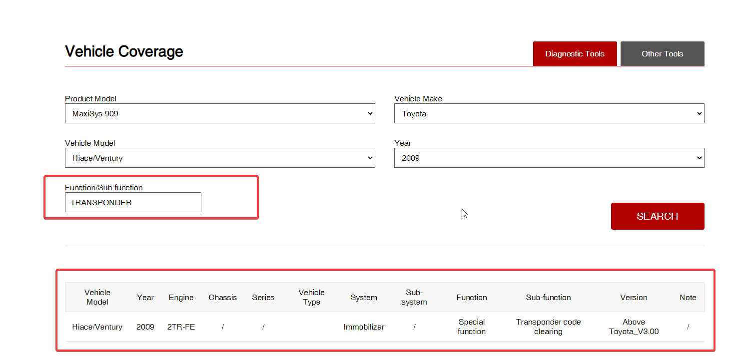729x361 pixels.
Task: Select the Transponder code clearing cell
Action: pyautogui.click(x=549, y=327)
